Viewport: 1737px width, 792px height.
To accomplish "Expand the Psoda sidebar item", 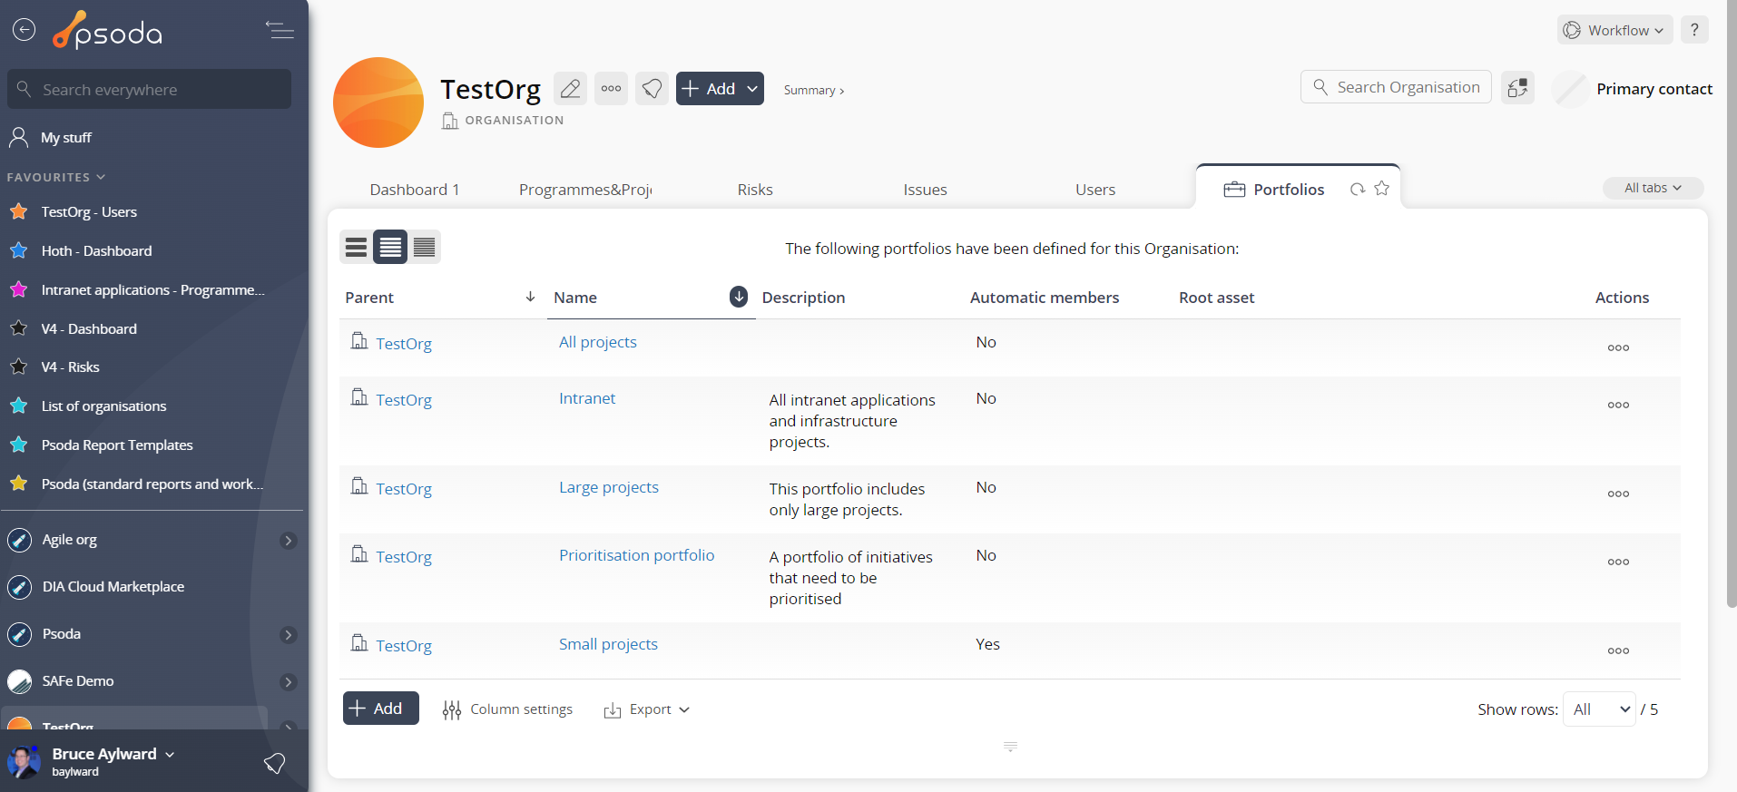I will 289,635.
